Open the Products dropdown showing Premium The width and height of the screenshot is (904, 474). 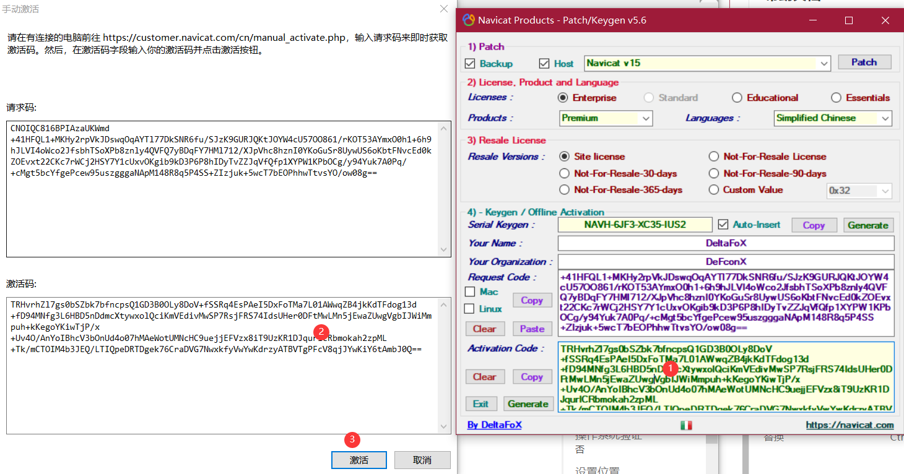click(645, 118)
